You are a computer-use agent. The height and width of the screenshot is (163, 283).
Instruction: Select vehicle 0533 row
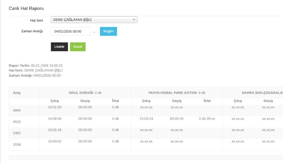pos(17,122)
